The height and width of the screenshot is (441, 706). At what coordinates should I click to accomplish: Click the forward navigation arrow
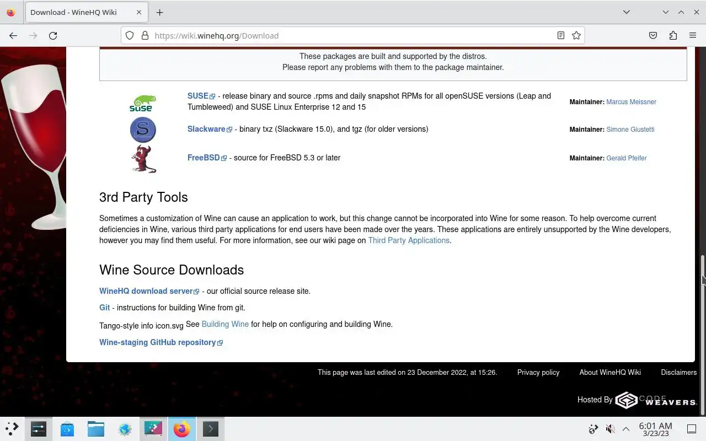tap(33, 35)
